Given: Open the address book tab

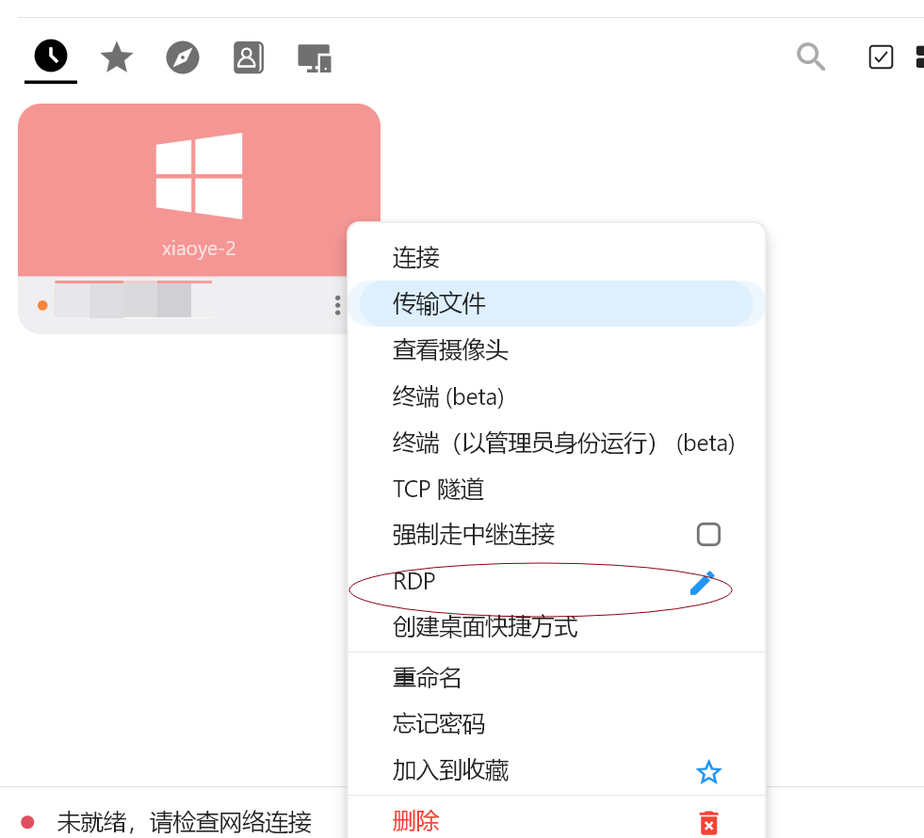Looking at the screenshot, I should click(x=248, y=57).
